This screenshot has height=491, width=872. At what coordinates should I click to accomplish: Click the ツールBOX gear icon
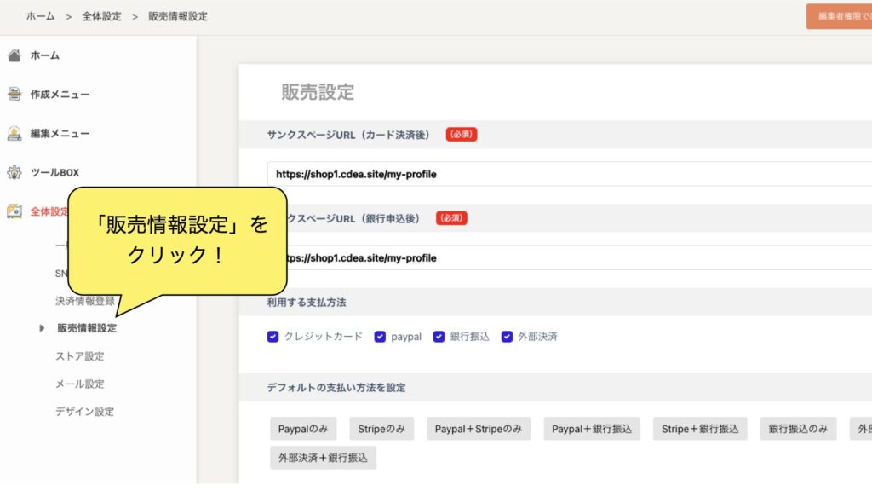coord(14,172)
